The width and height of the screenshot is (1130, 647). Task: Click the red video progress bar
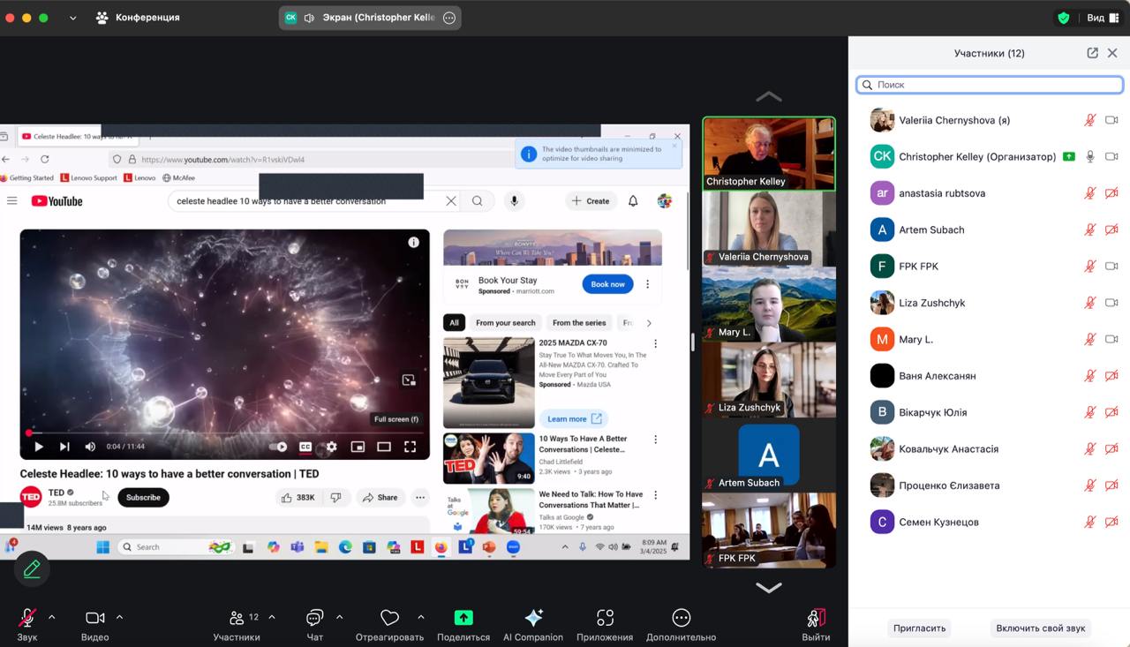pyautogui.click(x=225, y=433)
